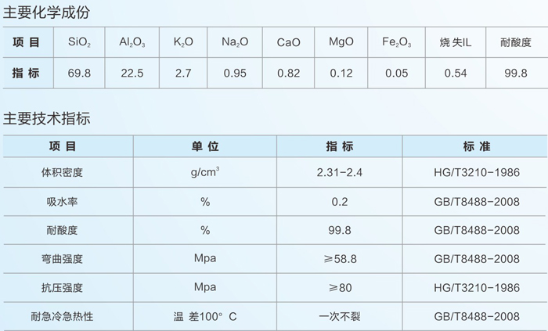
Task: Select the 22.5 value cell
Action: click(x=132, y=74)
